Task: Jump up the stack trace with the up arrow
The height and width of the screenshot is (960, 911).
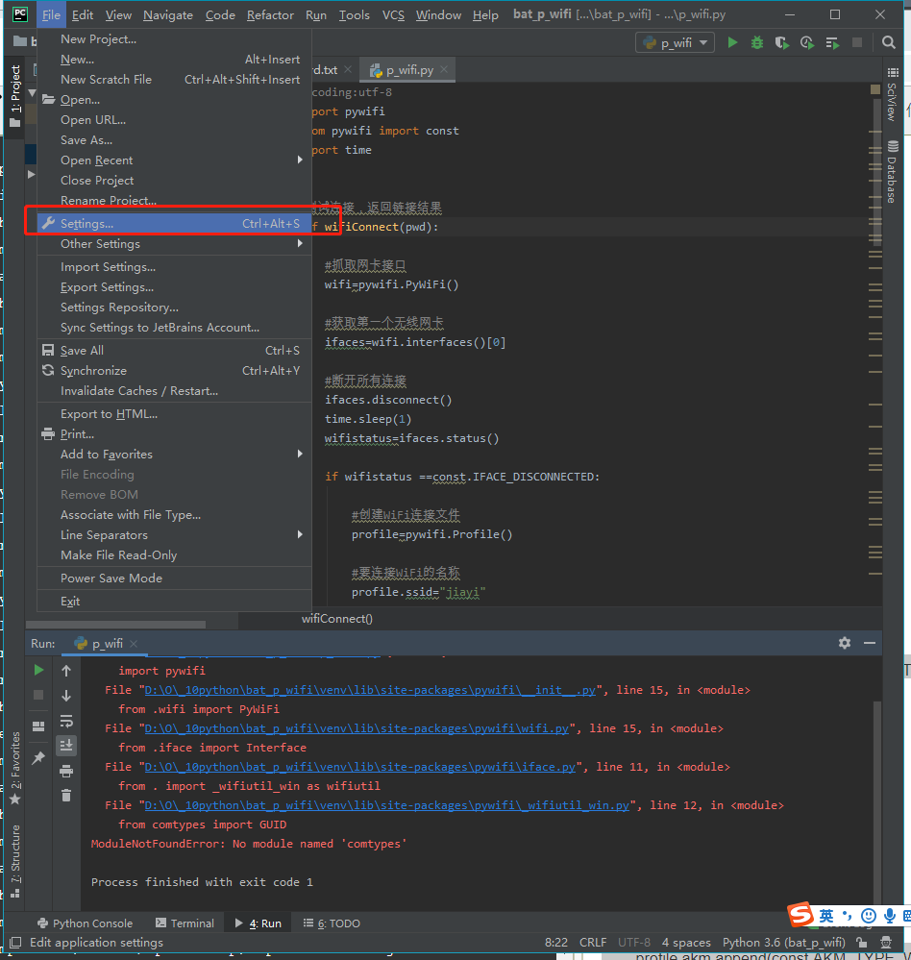Action: tap(66, 671)
